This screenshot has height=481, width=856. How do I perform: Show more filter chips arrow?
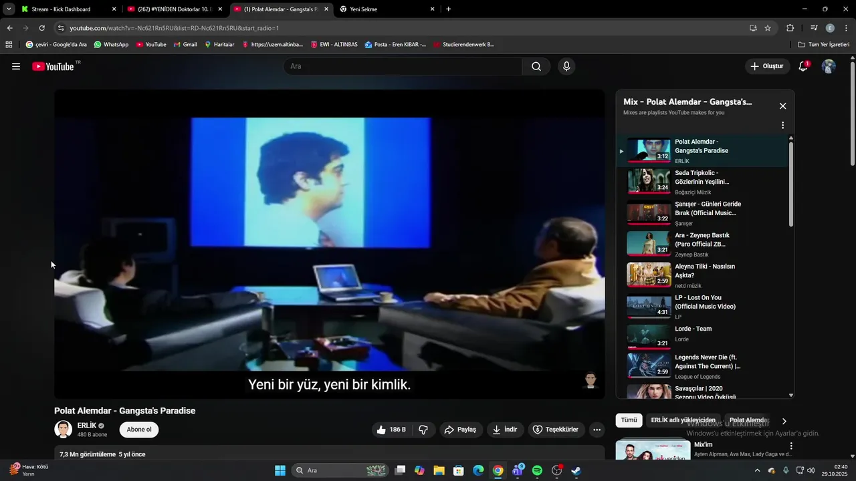tap(784, 421)
